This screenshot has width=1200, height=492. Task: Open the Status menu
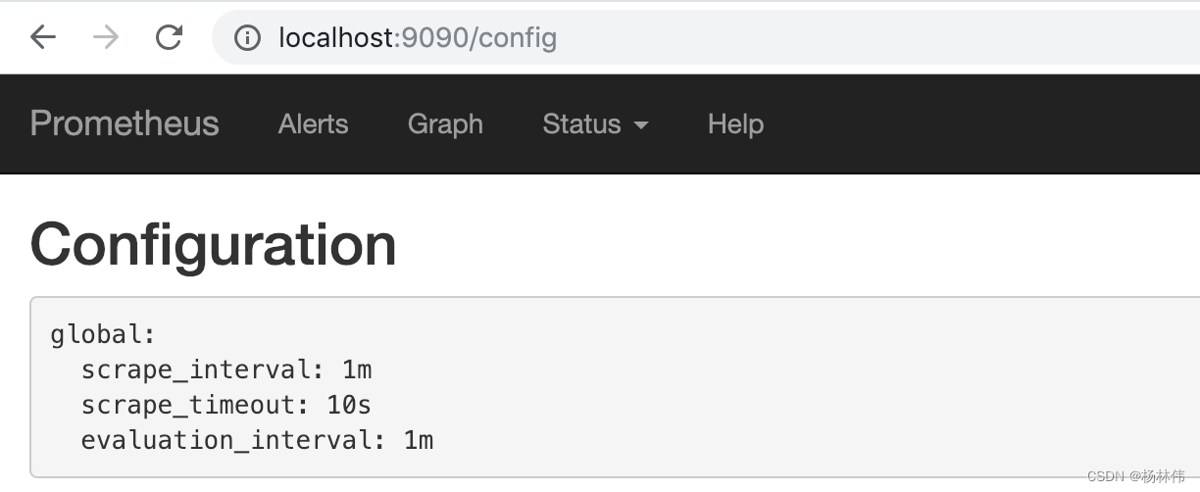click(x=582, y=124)
